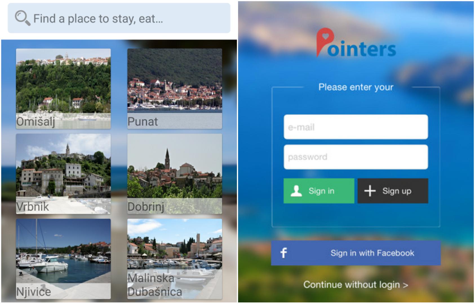Tap the dark Sign up button
475x304 pixels.
point(393,191)
